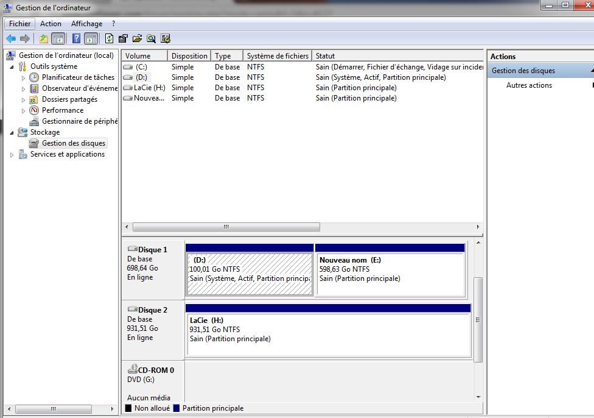Click the open folder toolbar icon
This screenshot has height=418, width=594.
[x=137, y=39]
